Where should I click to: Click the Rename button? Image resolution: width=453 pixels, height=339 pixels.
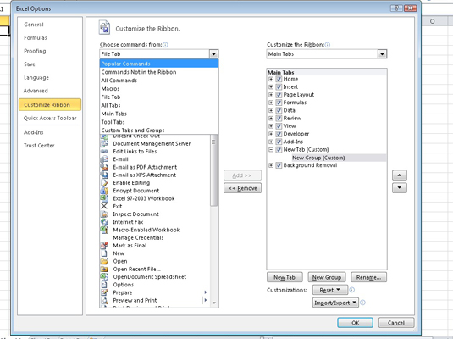tap(368, 277)
